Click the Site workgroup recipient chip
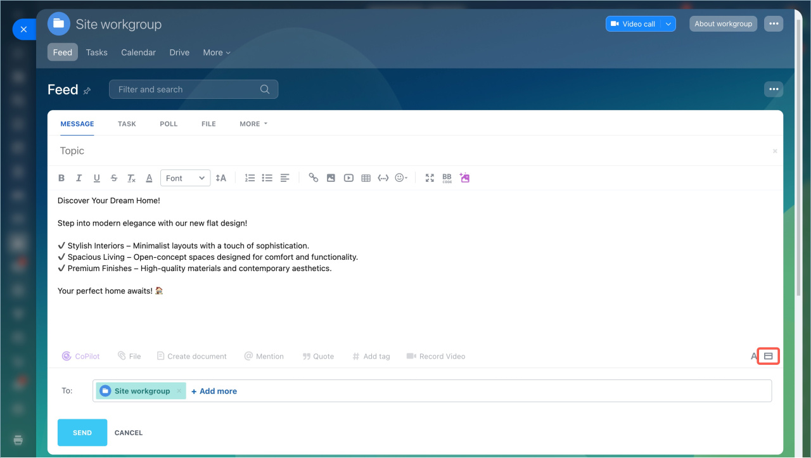The image size is (811, 458). [141, 391]
